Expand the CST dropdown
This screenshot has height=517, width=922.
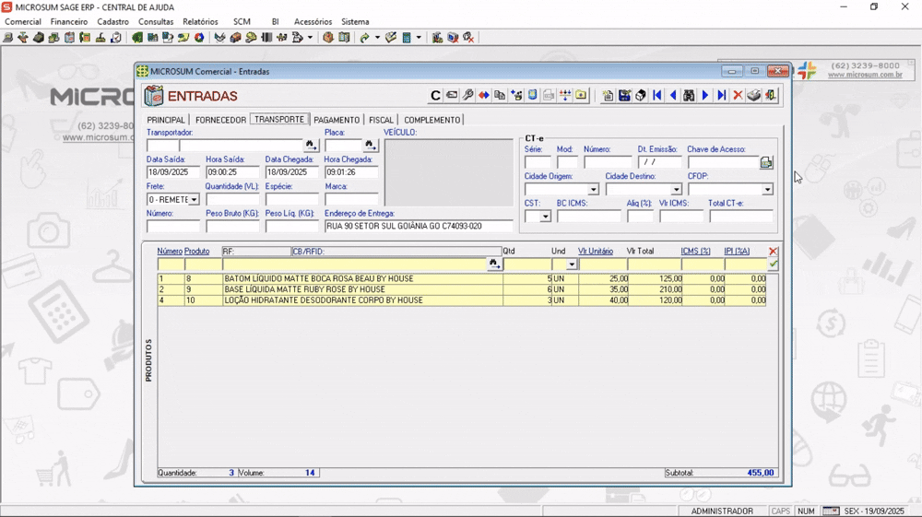point(545,217)
